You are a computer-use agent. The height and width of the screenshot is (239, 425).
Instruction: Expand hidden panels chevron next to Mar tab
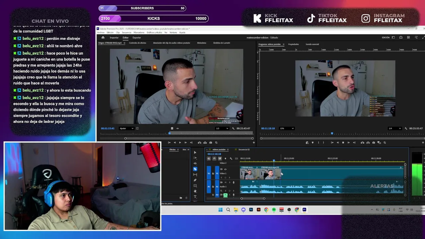point(188,150)
